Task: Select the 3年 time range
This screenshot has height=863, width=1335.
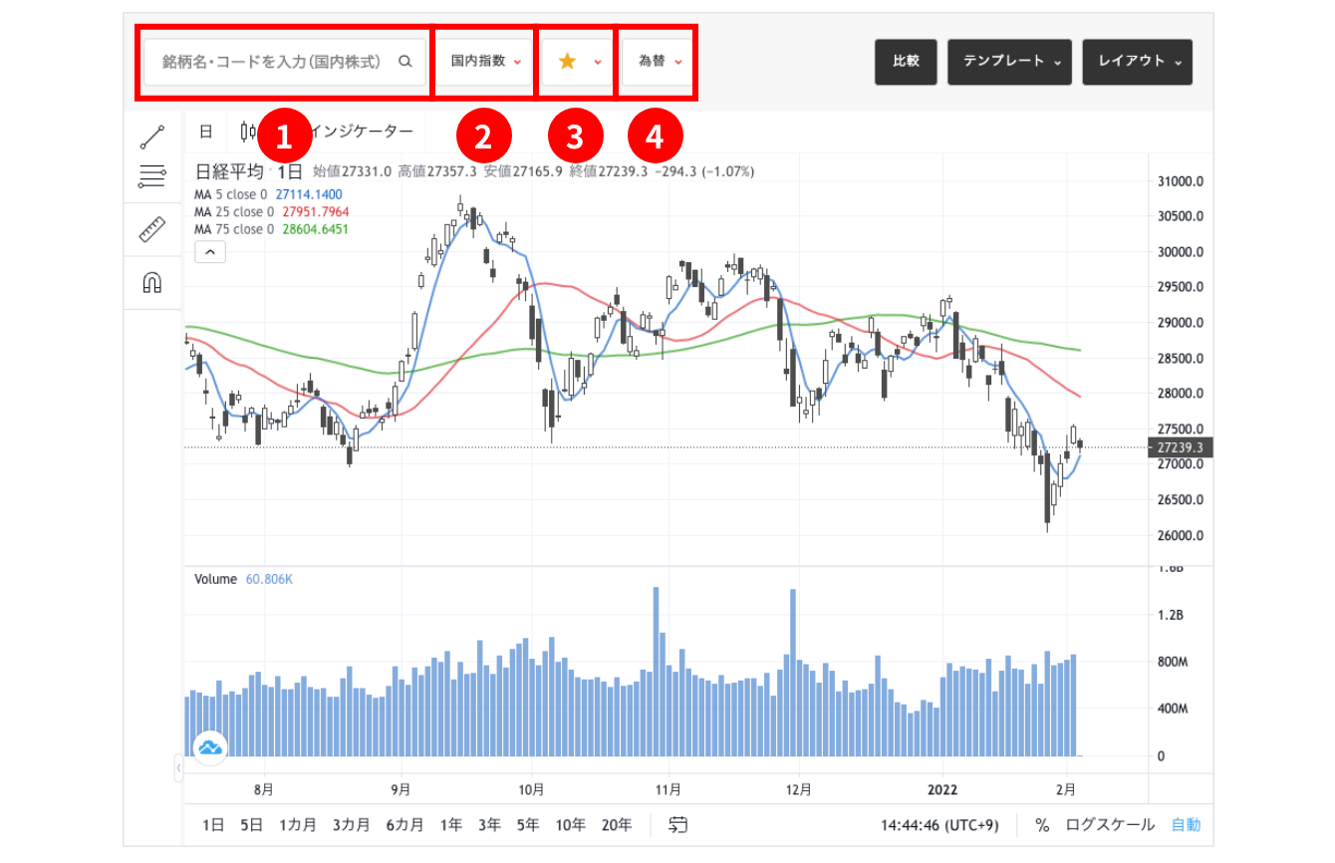Action: [489, 825]
